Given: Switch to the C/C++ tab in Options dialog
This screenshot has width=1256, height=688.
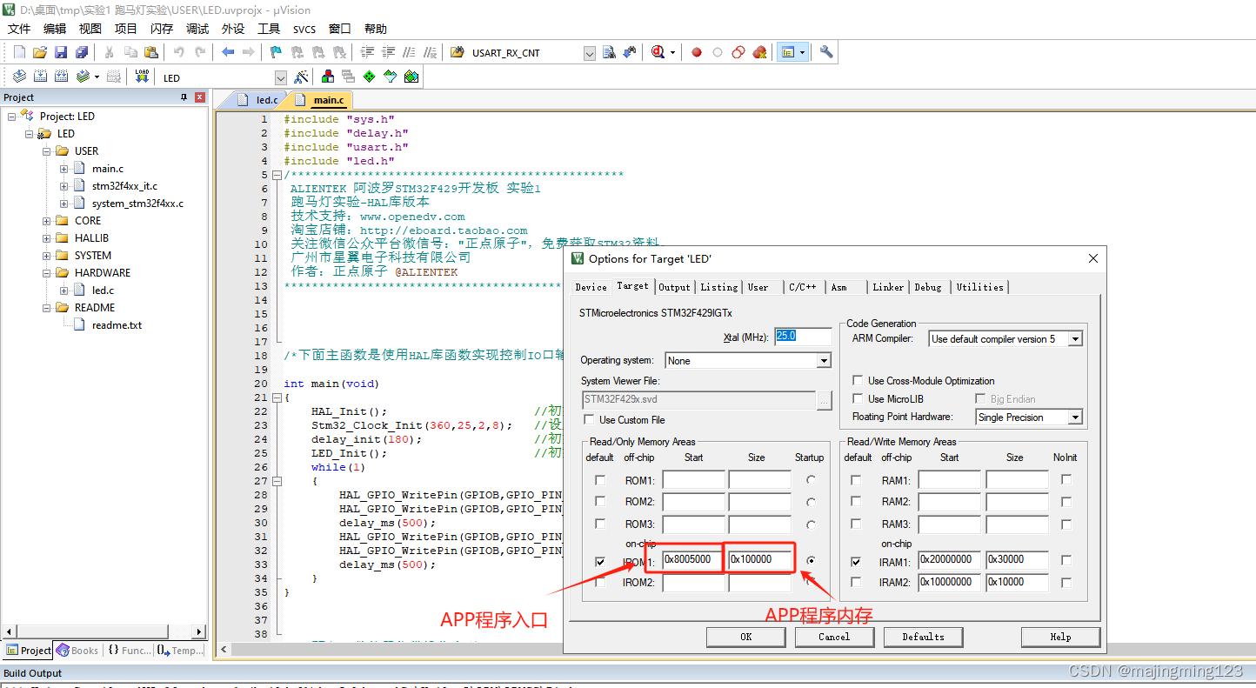Looking at the screenshot, I should pyautogui.click(x=802, y=287).
